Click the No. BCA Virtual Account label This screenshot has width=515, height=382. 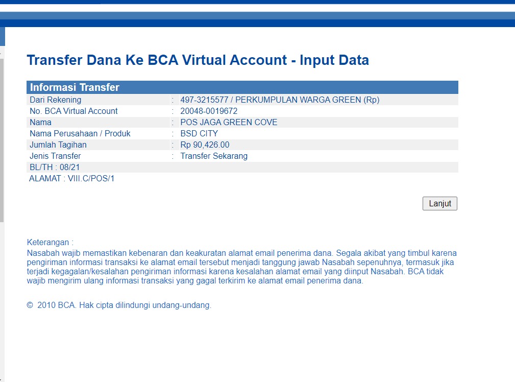coord(73,111)
